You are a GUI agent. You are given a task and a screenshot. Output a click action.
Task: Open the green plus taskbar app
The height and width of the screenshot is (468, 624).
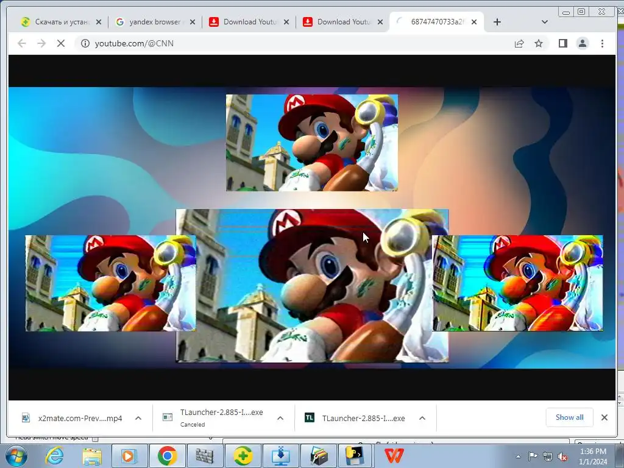(x=243, y=456)
